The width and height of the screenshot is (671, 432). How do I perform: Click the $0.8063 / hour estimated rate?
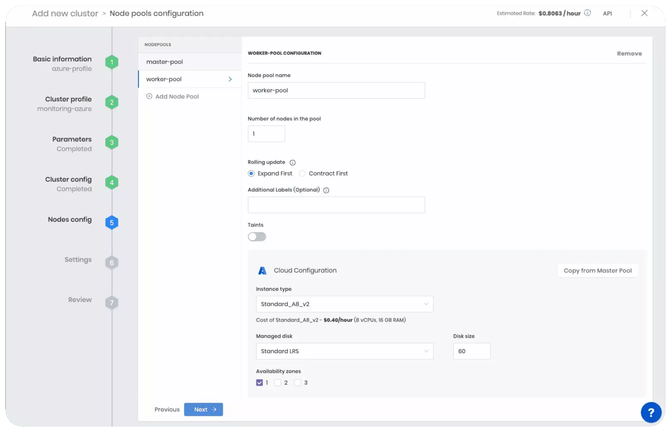[x=560, y=13]
